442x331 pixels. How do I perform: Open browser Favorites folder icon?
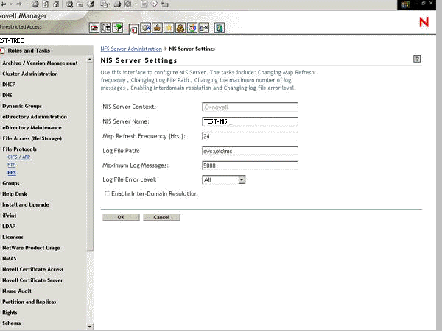(80, 4)
